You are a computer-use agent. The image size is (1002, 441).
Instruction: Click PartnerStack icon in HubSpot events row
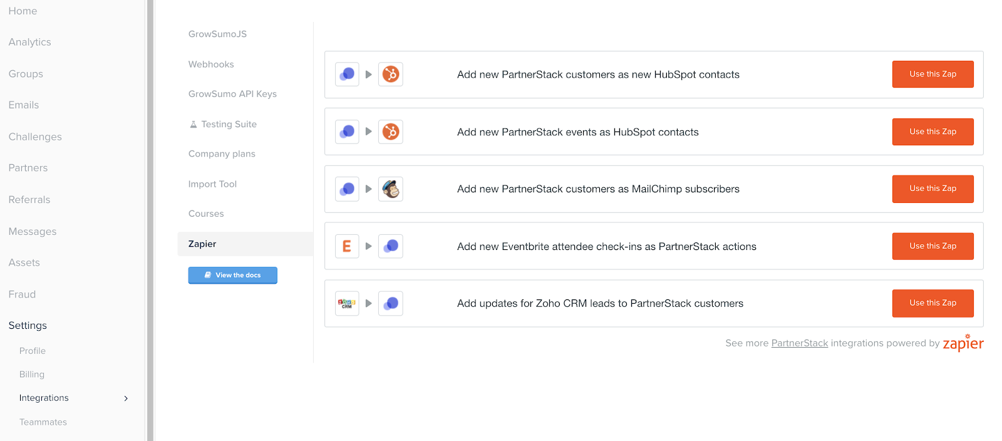347,132
